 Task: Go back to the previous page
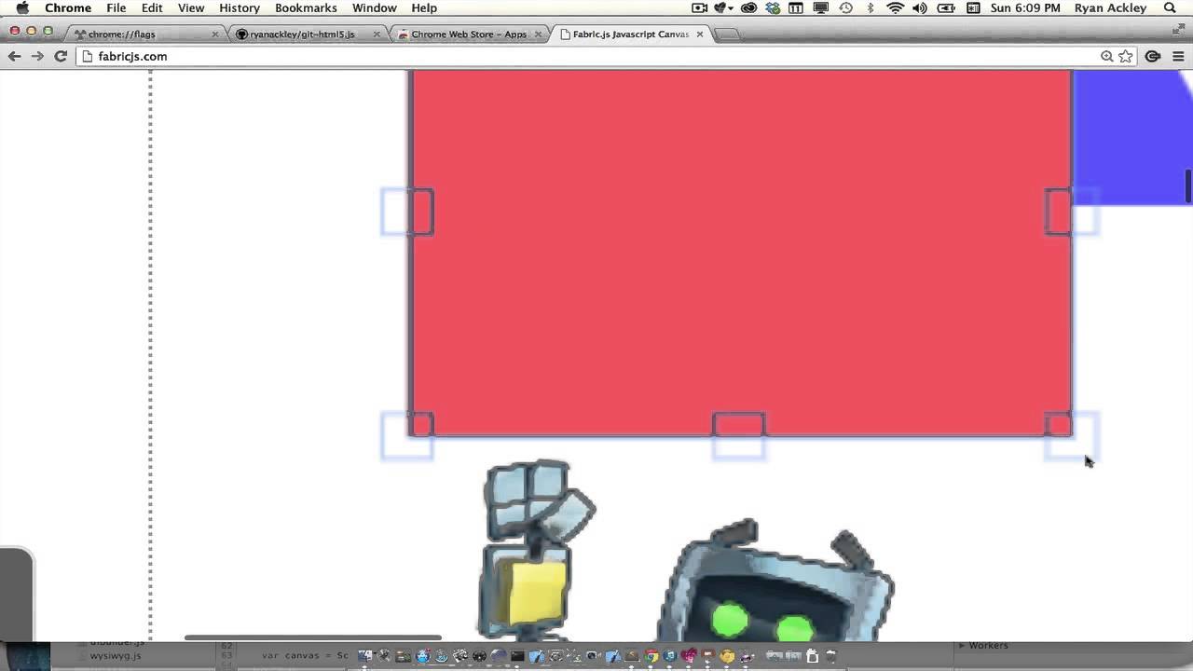pos(14,56)
